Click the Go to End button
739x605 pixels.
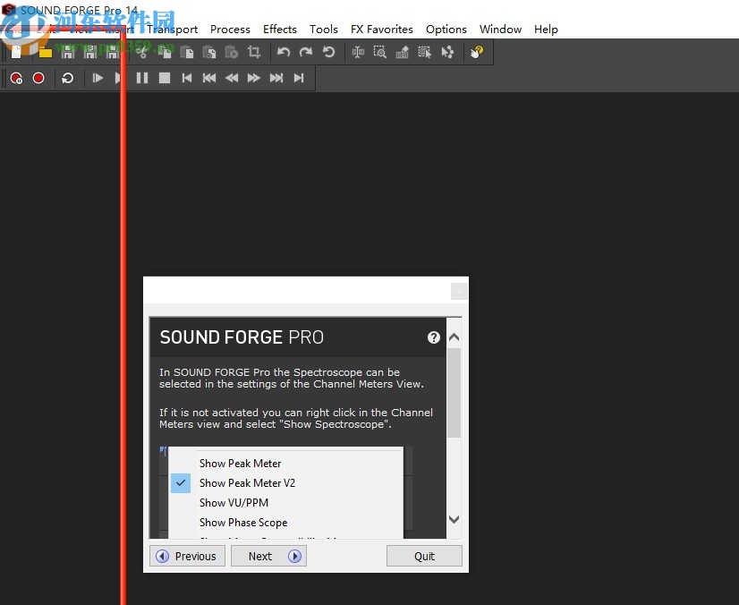coord(299,78)
